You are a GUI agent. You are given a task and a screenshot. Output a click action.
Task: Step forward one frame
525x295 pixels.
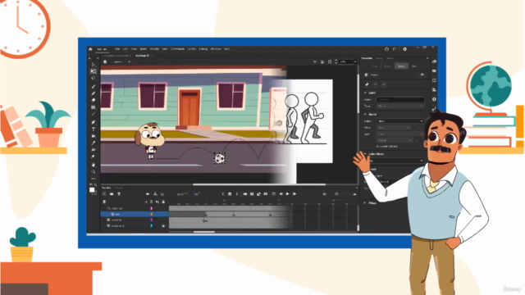pos(294,194)
